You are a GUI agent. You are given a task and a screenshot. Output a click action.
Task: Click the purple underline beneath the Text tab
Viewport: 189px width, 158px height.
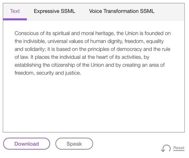pyautogui.click(x=15, y=19)
